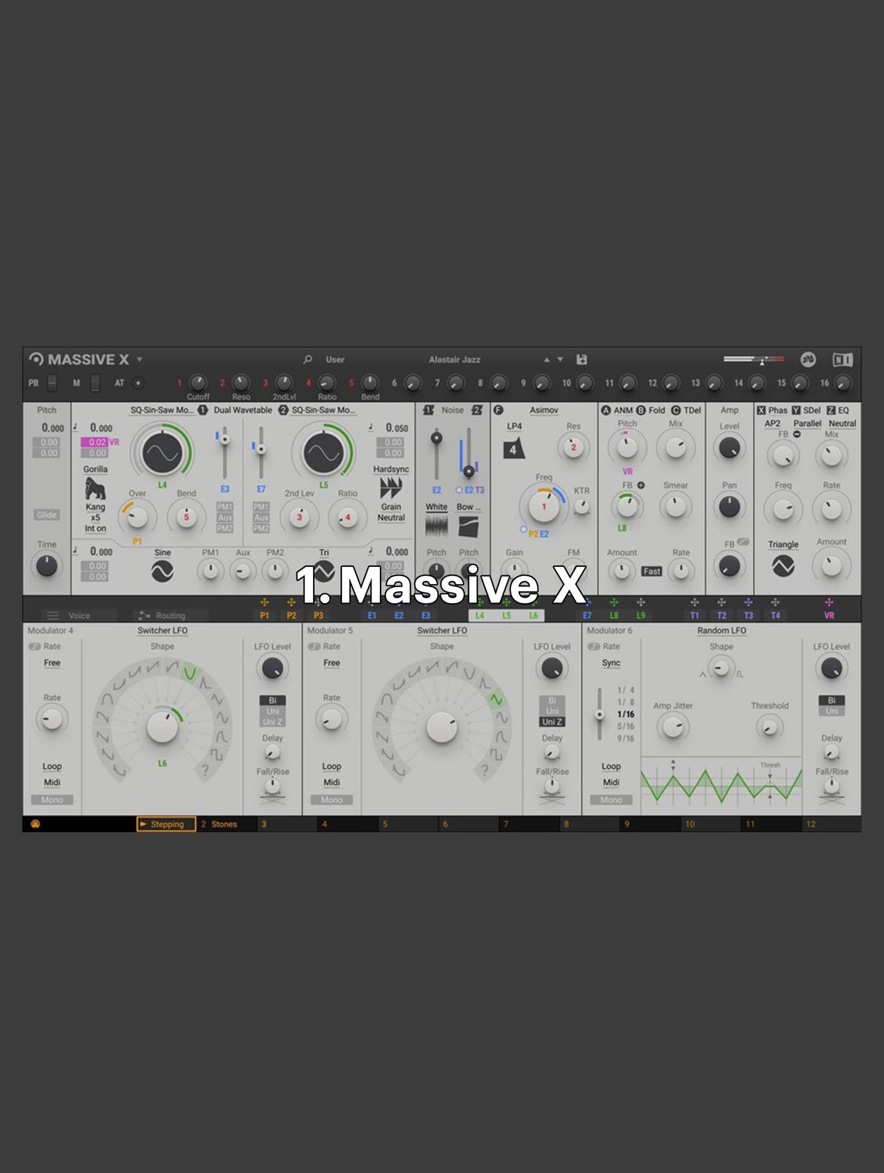This screenshot has width=884, height=1173.
Task: Click the preset search magnifier icon
Action: pyautogui.click(x=308, y=359)
